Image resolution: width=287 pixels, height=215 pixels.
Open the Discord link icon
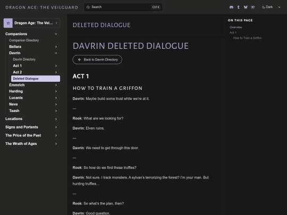tap(231, 7)
